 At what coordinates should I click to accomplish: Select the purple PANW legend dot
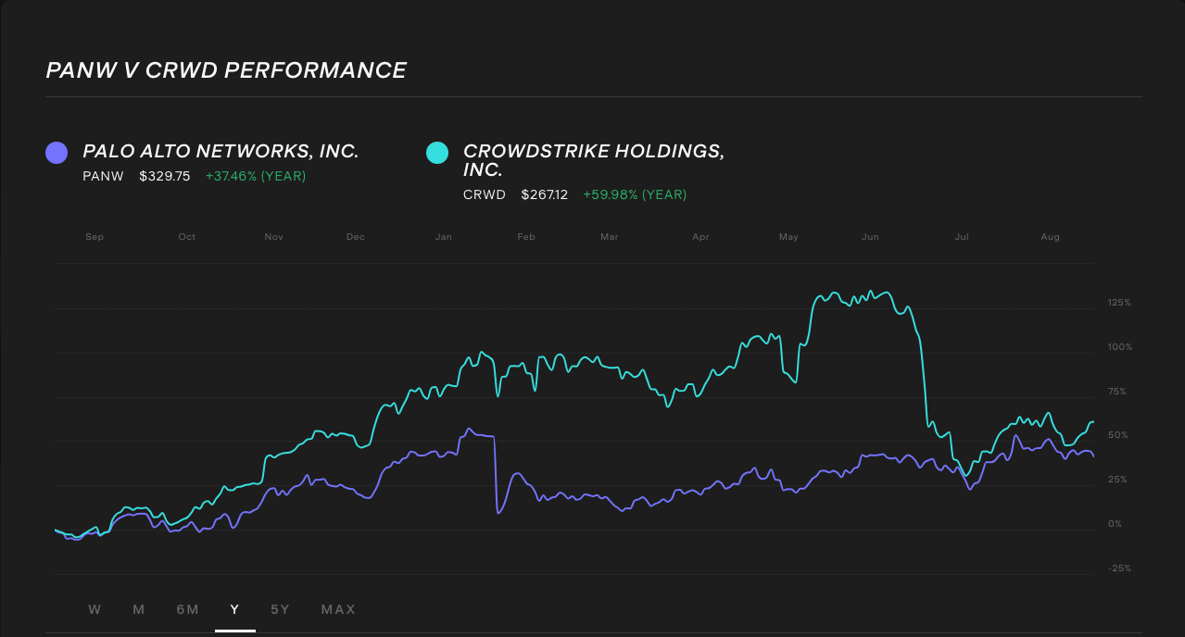pyautogui.click(x=56, y=152)
